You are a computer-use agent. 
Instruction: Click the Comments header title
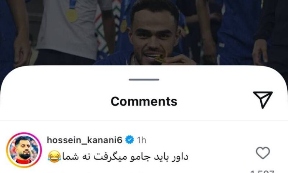tap(144, 101)
